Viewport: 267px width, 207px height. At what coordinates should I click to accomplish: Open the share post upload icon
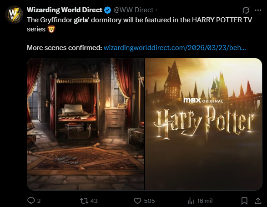coord(258,201)
